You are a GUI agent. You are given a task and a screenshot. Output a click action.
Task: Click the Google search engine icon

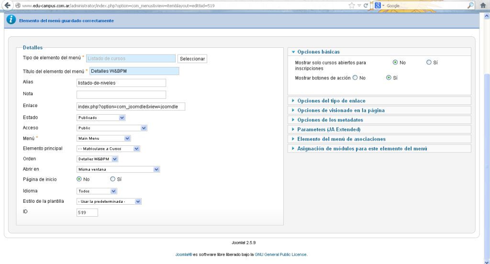(x=378, y=5)
